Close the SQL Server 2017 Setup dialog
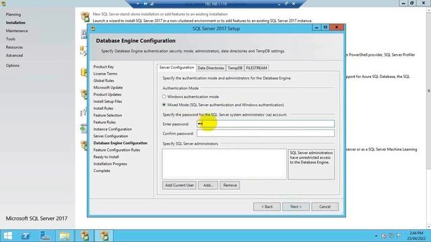Viewport: 431px width, 242px height. coord(337,28)
